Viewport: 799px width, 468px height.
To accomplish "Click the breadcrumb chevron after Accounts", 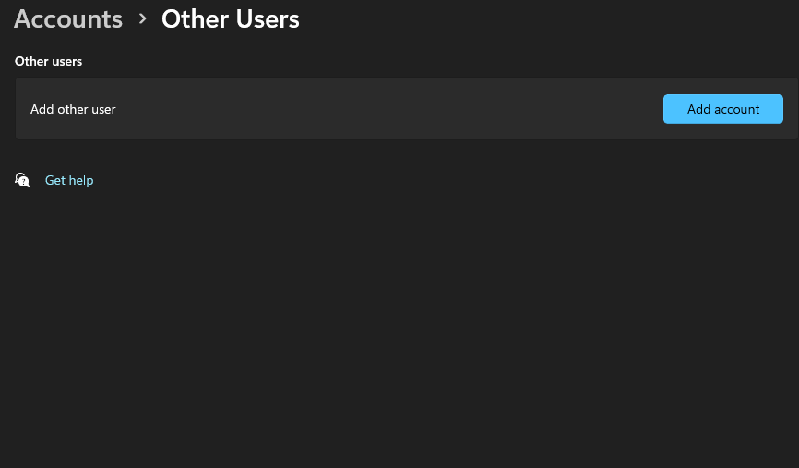I will (143, 18).
